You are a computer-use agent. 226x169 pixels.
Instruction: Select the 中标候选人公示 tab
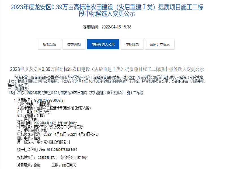(x=103, y=44)
